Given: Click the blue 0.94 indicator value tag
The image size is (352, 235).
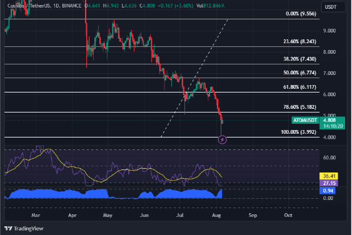Looking at the screenshot, I should 328,191.
